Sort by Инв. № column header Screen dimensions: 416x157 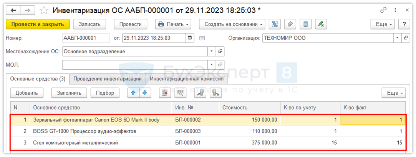tap(196, 108)
